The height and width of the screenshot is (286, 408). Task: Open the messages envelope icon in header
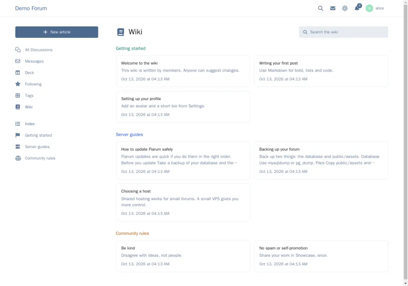pos(333,8)
